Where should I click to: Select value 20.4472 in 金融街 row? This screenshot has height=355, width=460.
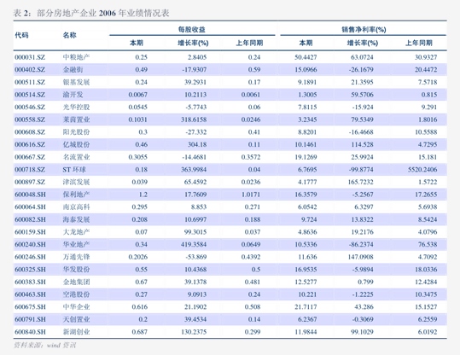point(426,69)
